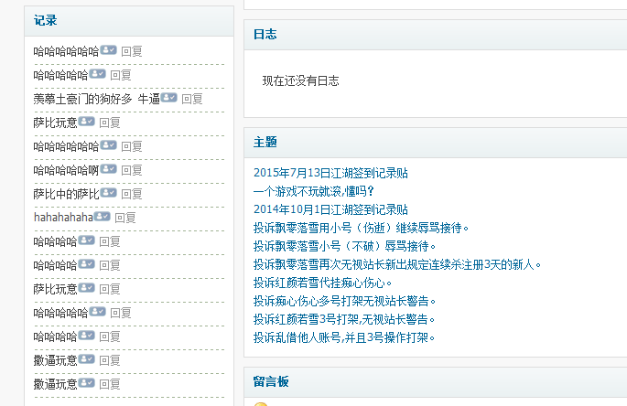This screenshot has width=627, height=406.
Task: Click the user badge icon beside 羡慕土豪门的狗好多 牛逼
Action: tap(168, 98)
